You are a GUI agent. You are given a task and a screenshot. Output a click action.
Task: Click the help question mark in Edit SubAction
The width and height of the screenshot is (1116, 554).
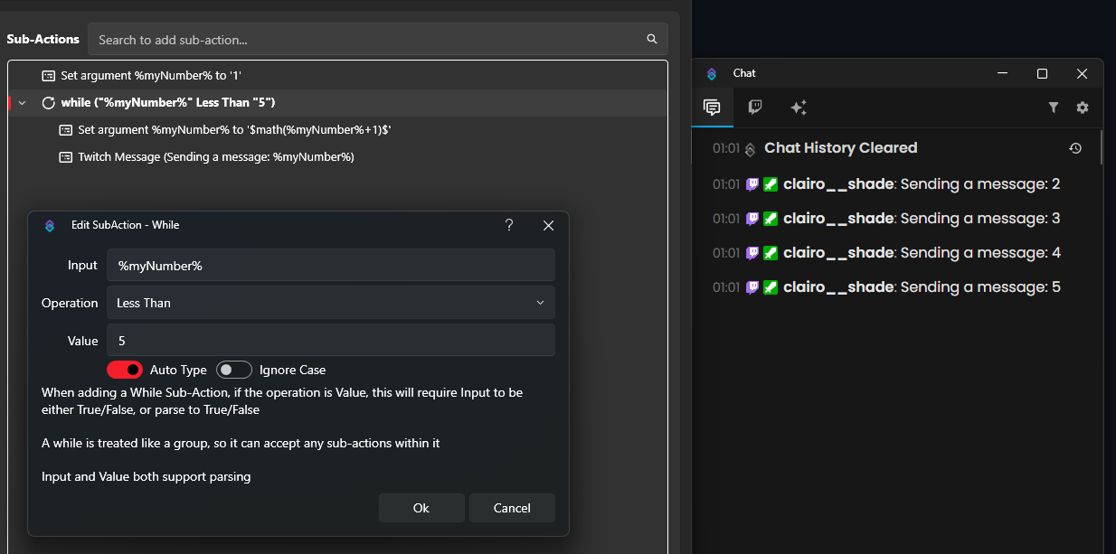[x=509, y=225]
